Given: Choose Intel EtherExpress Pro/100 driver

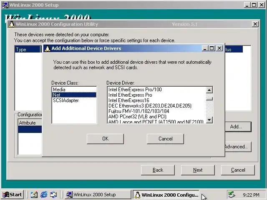Looking at the screenshot, I should coord(157,90).
